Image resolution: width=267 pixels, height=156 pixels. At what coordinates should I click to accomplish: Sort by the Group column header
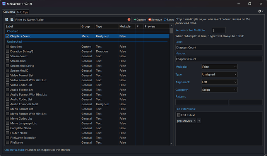[x=87, y=26]
